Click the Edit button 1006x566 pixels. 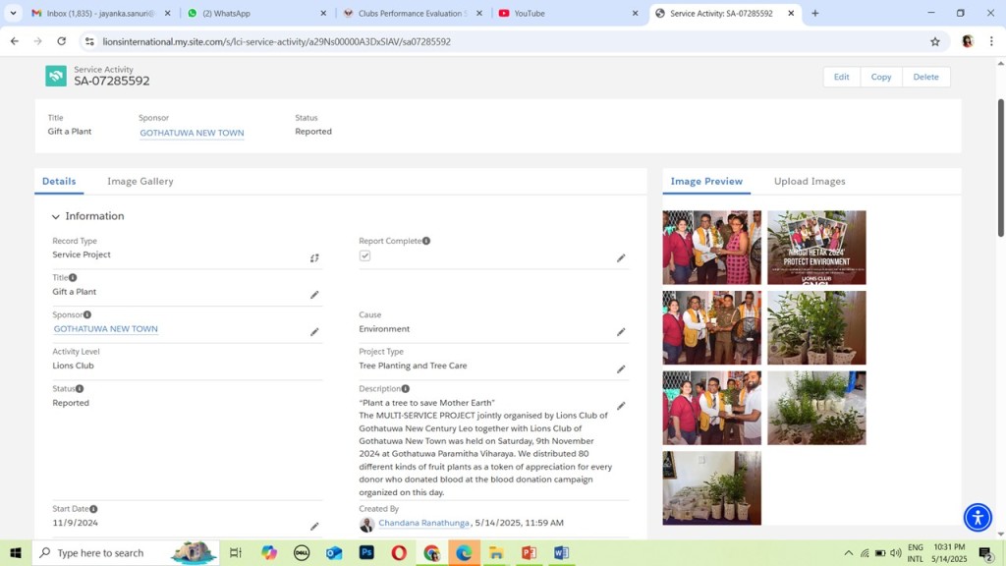click(x=841, y=77)
